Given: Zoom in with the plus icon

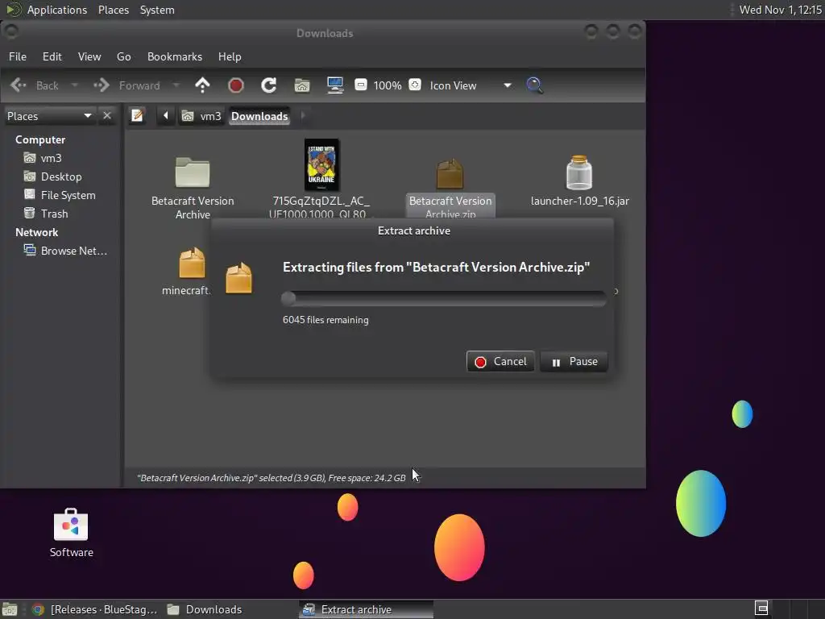Looking at the screenshot, I should 415,85.
